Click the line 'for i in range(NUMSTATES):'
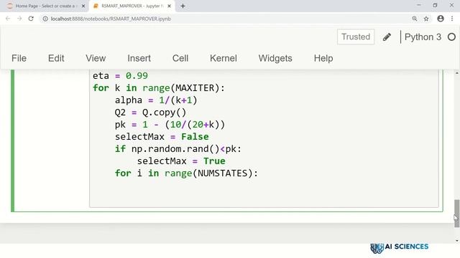460x258 pixels. coord(186,173)
